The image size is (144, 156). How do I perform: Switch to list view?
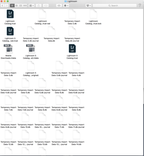(x=16, y=6)
